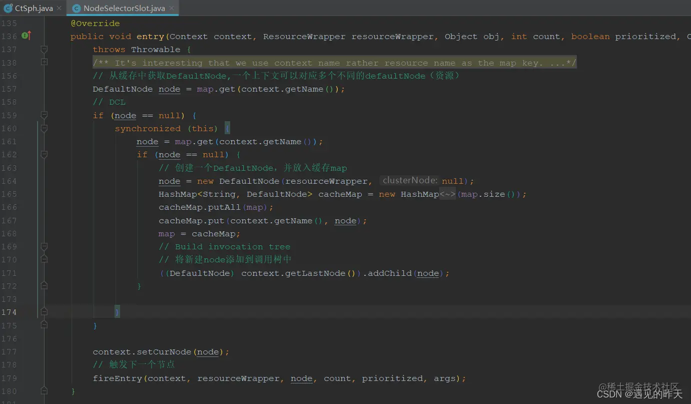
Task: Click the "// 触发下一个节点" comment
Action: [x=134, y=365]
